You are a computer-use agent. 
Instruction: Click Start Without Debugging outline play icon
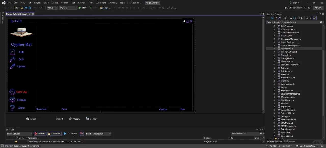click(90, 8)
